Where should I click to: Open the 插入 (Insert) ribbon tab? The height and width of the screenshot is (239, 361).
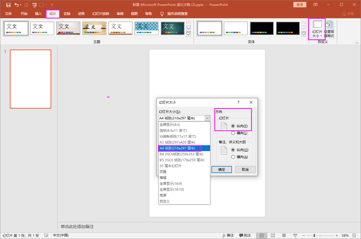pyautogui.click(x=38, y=14)
